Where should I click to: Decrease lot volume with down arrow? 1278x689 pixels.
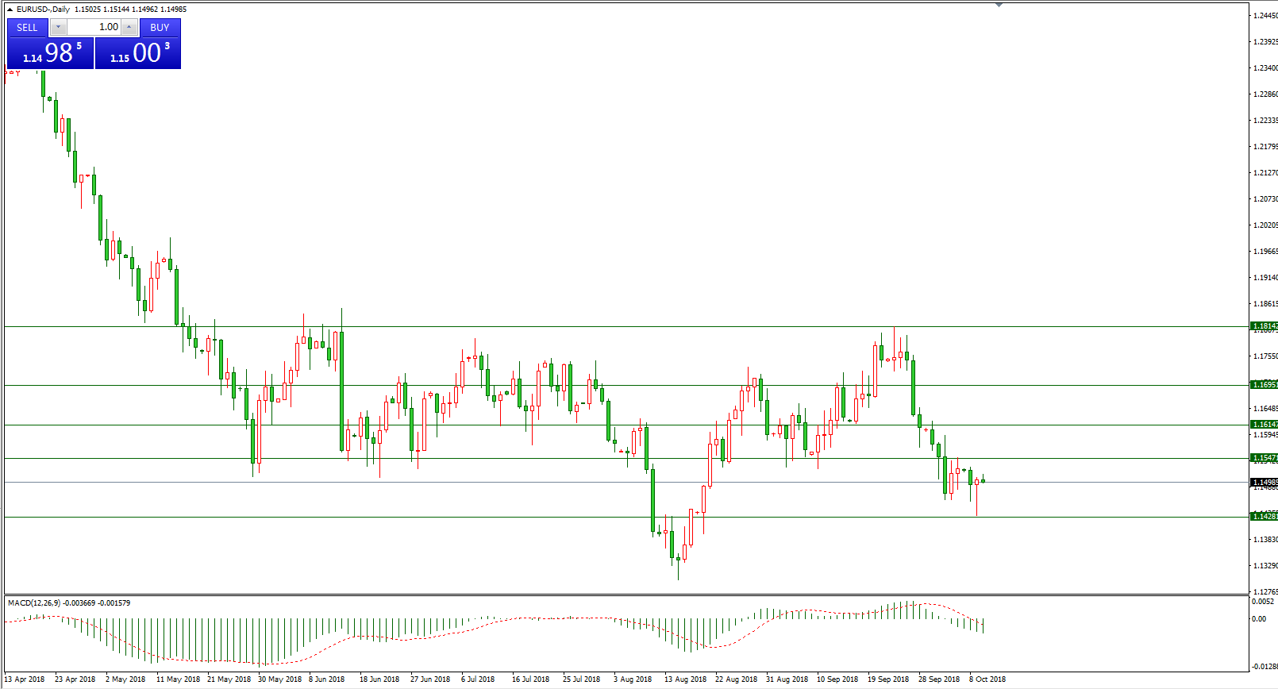click(58, 27)
